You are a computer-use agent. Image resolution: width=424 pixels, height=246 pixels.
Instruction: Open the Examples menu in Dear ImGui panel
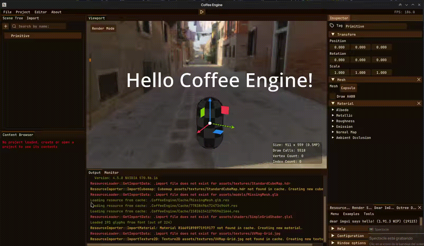click(x=351, y=214)
